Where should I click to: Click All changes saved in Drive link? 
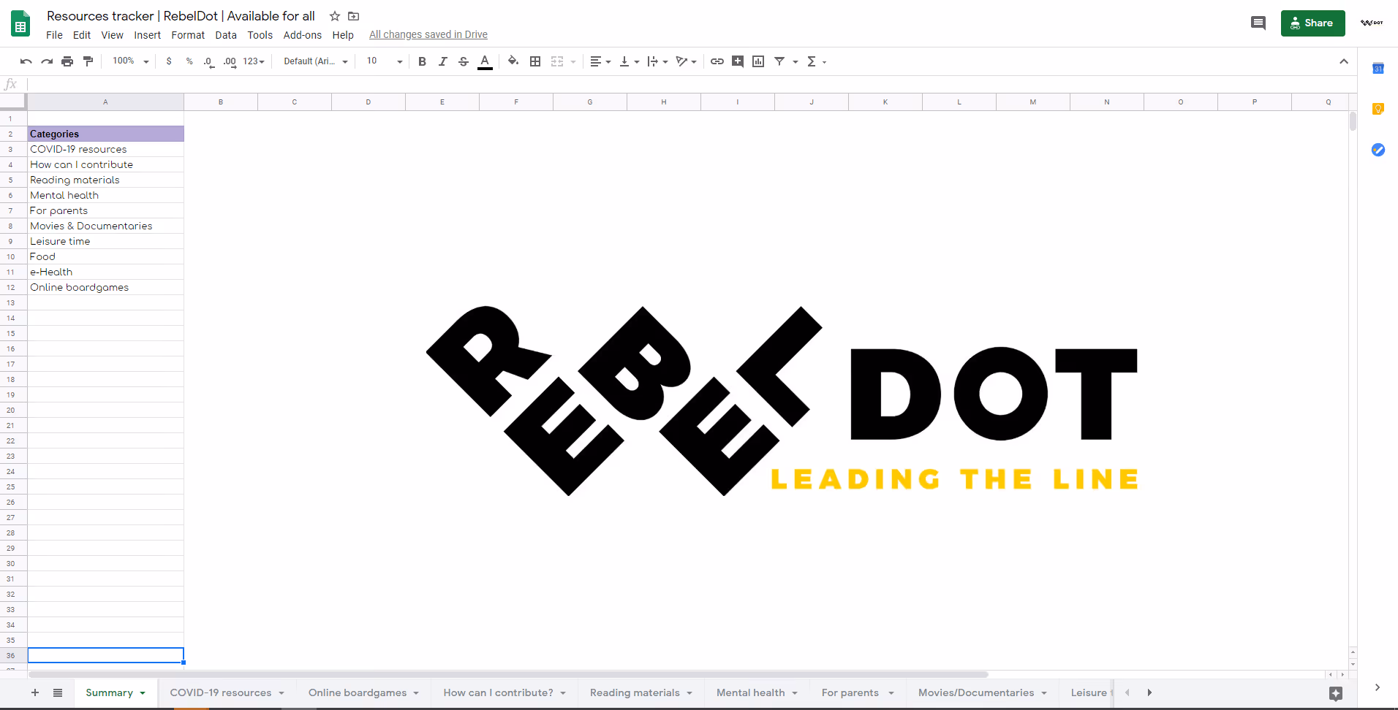(x=428, y=35)
